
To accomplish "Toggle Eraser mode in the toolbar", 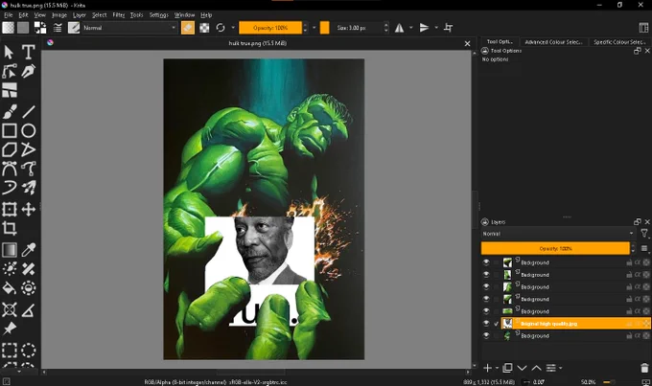I will click(x=188, y=28).
